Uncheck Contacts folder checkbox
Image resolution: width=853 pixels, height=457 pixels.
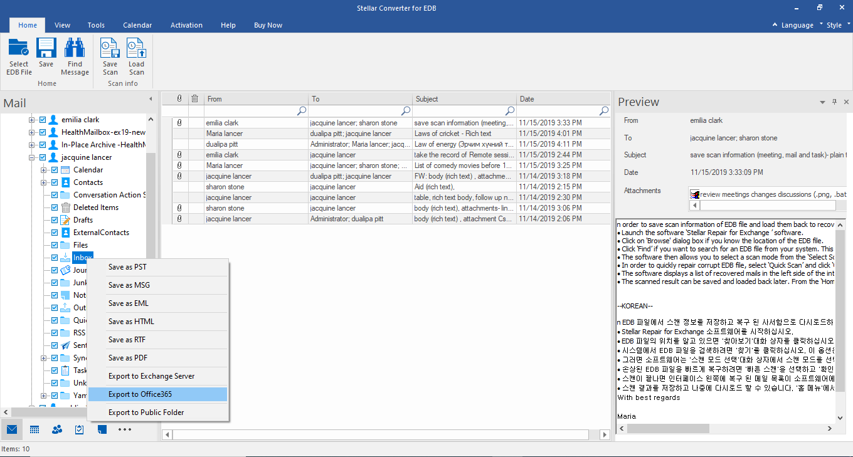coord(55,182)
